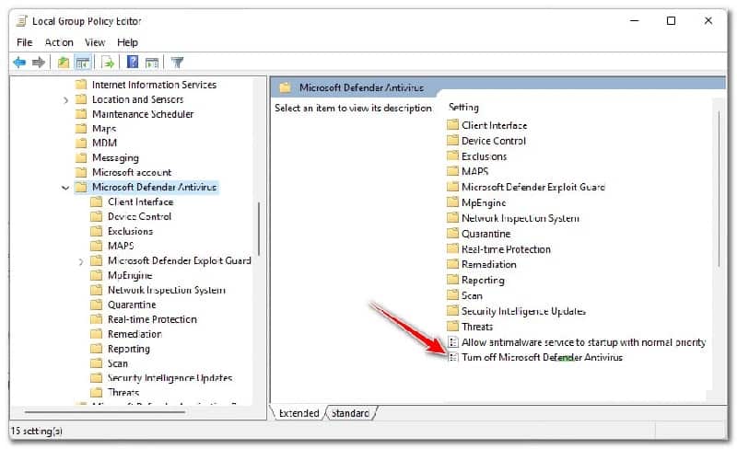This screenshot has height=449, width=737.
Task: Select MAPS in left tree
Action: point(121,246)
